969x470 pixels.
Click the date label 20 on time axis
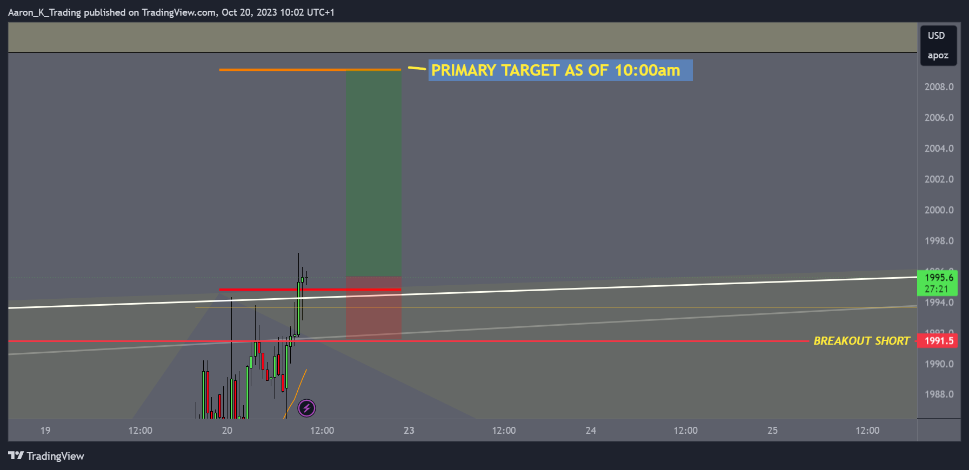(227, 431)
